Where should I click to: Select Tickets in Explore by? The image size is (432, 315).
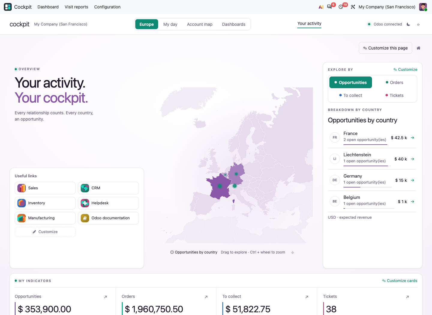click(394, 95)
